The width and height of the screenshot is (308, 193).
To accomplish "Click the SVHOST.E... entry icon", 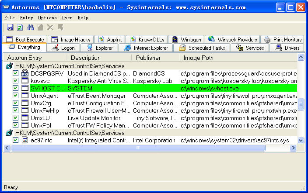I will 25,88.
